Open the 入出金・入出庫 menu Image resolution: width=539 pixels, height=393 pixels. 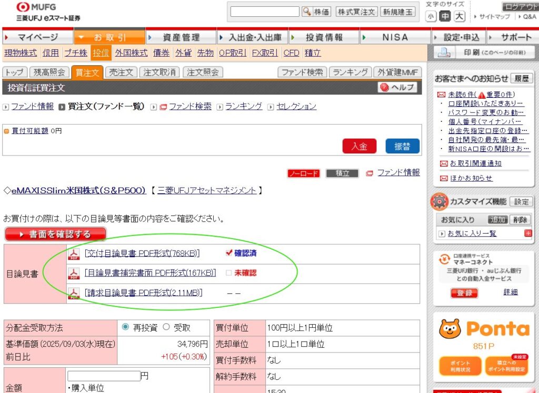[253, 37]
